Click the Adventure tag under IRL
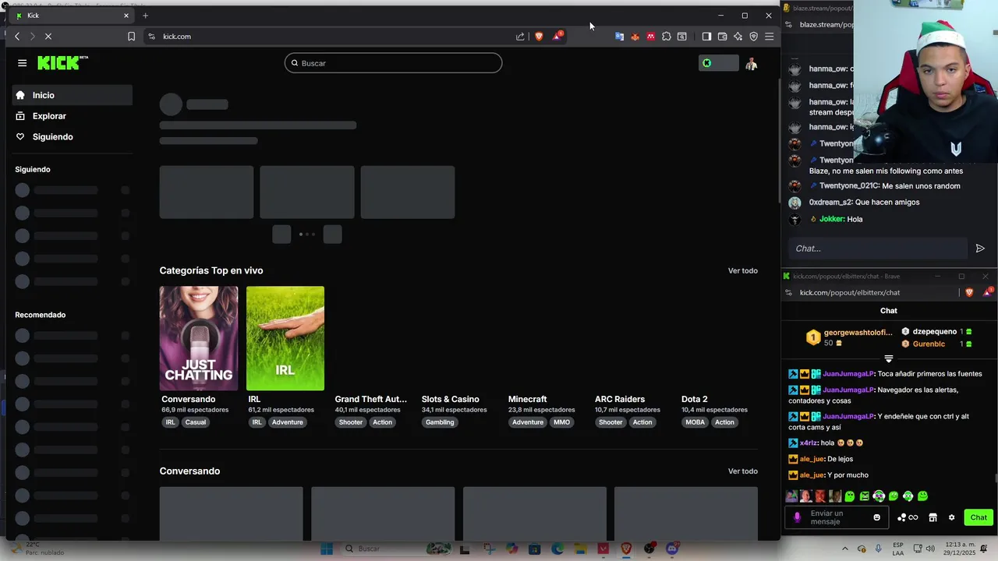The image size is (998, 561). pyautogui.click(x=288, y=422)
